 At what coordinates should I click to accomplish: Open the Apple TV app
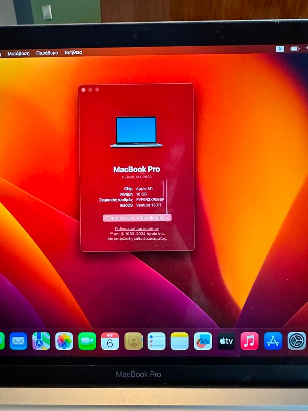click(226, 341)
